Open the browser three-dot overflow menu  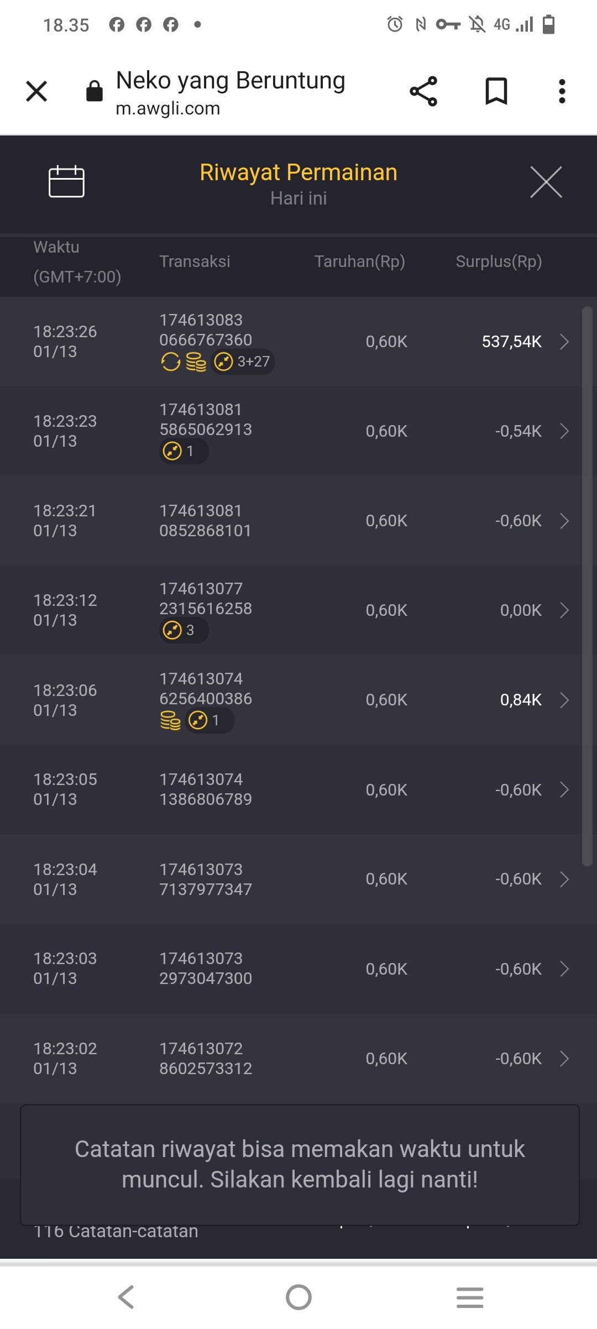coord(562,91)
